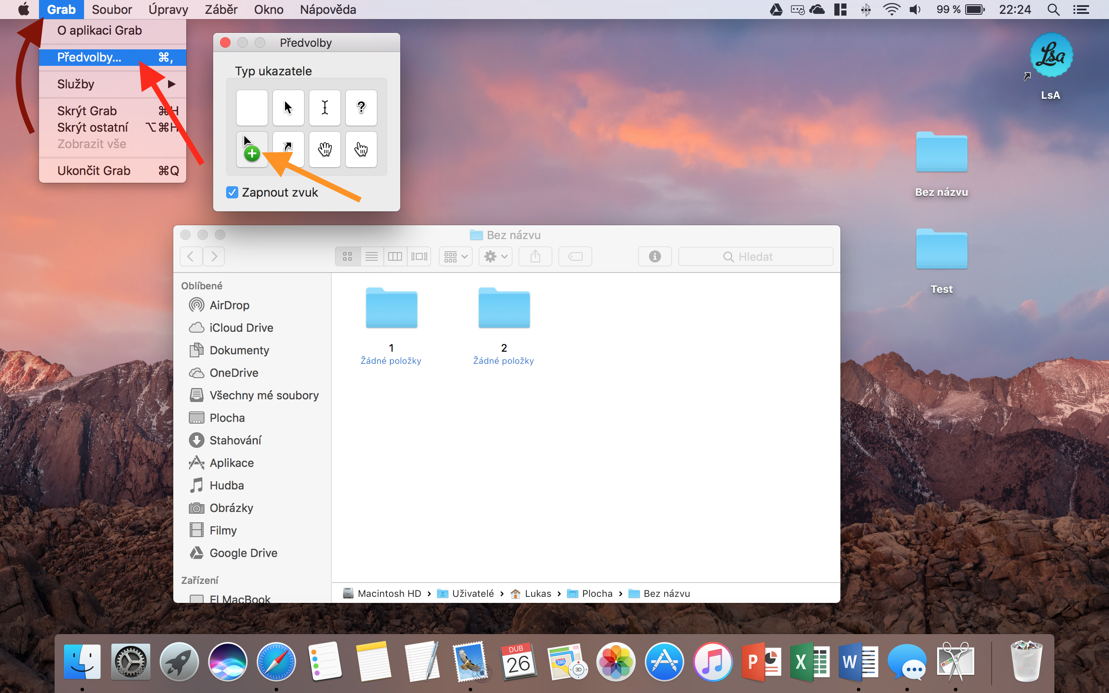Screen dimensions: 1109x693
Task: Select the copy plus pointer type
Action: pos(252,149)
